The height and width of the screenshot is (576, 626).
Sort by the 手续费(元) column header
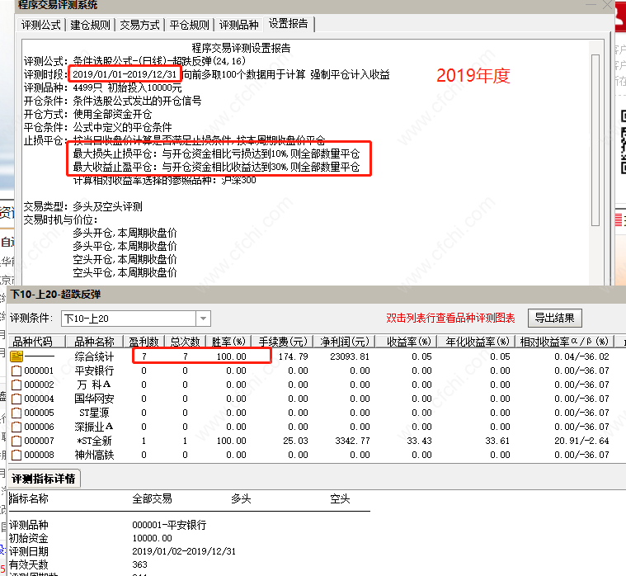point(282,342)
